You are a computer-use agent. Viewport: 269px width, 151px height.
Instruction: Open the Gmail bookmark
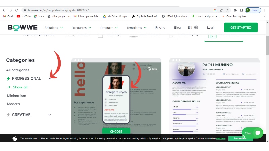[8, 16]
